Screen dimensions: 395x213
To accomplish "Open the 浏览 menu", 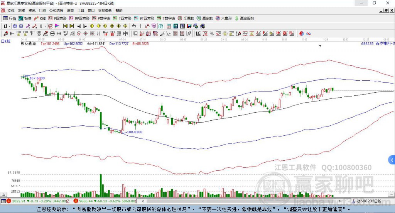I will pyautogui.click(x=22, y=10).
